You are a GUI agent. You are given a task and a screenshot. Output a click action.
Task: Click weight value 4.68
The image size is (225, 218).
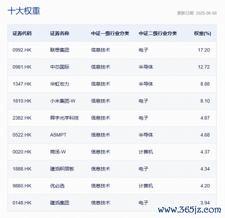205,135
